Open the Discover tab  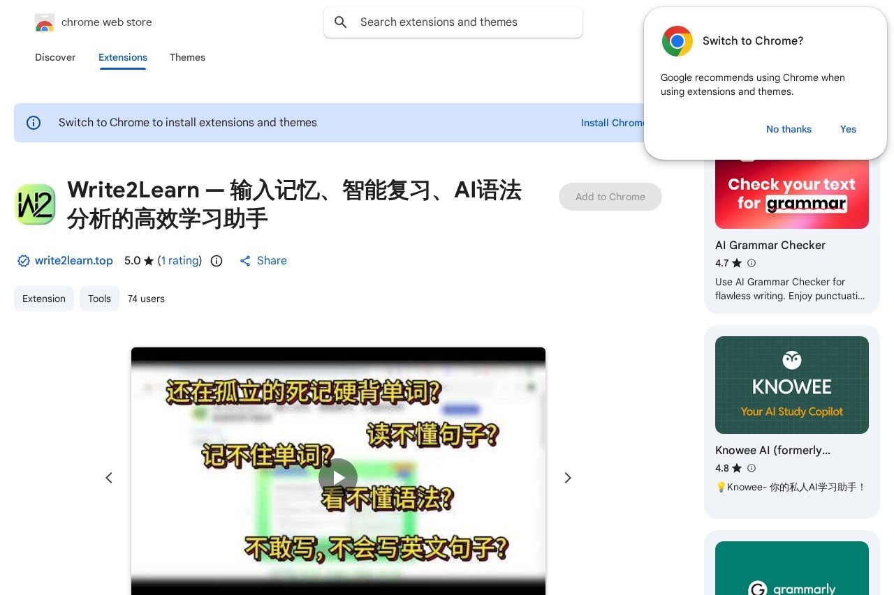55,57
